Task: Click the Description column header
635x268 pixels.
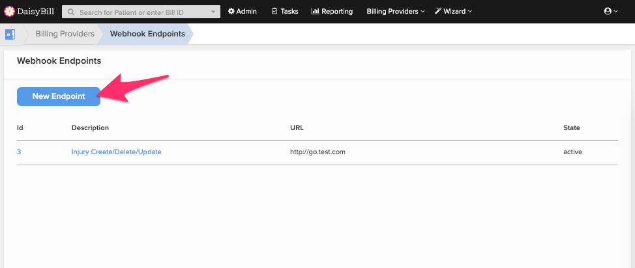Action: click(x=90, y=127)
